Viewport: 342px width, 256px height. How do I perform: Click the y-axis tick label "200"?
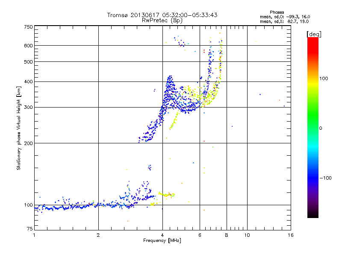pos(28,143)
